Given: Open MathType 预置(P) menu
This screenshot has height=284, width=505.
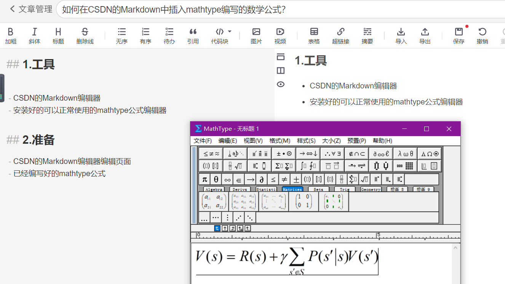Looking at the screenshot, I should [357, 141].
